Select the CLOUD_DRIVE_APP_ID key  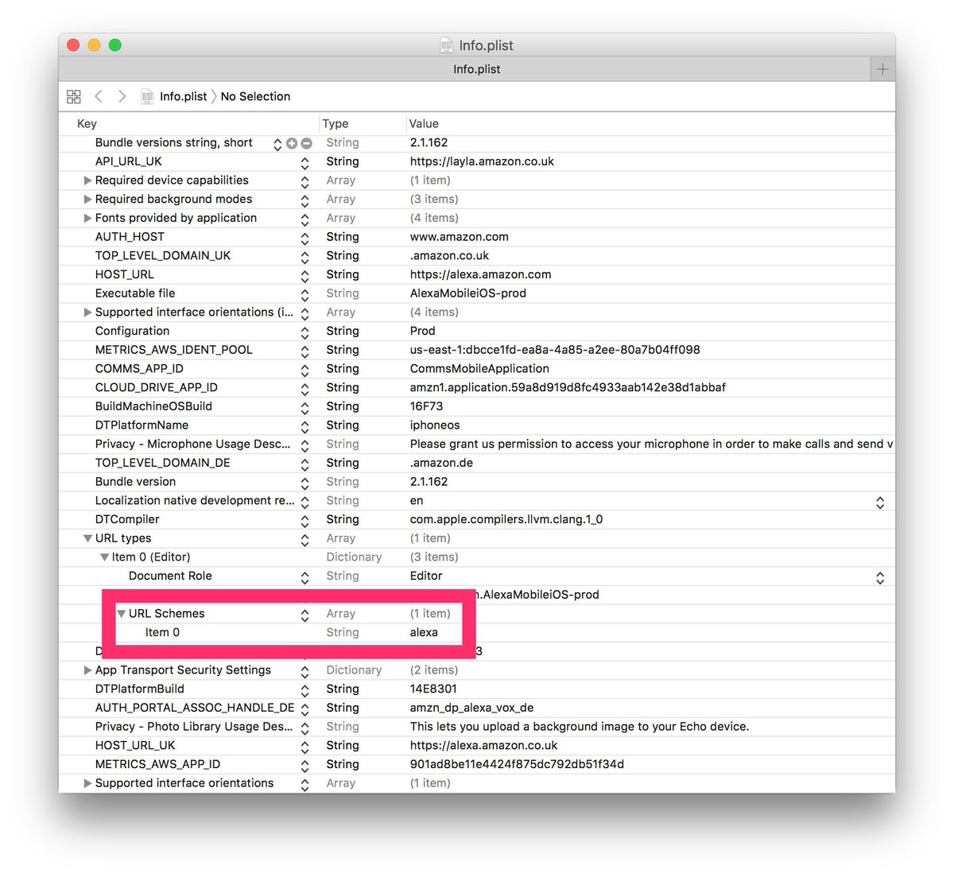pyautogui.click(x=156, y=387)
